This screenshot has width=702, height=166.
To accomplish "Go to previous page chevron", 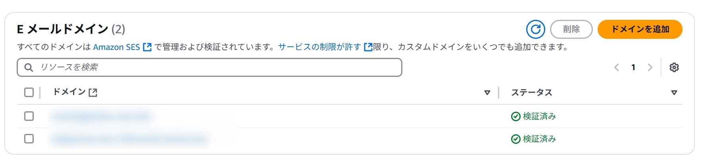I will [617, 67].
